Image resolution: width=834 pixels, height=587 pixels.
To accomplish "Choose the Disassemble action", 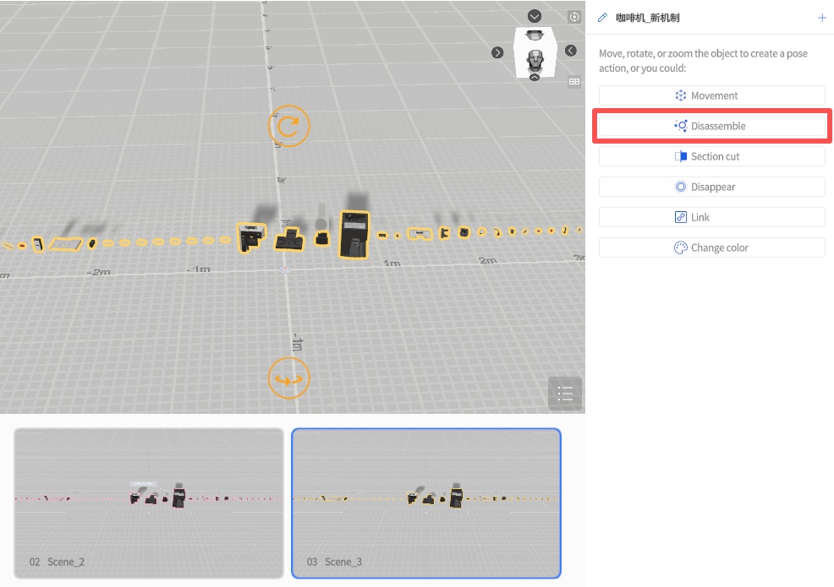I will (x=711, y=126).
